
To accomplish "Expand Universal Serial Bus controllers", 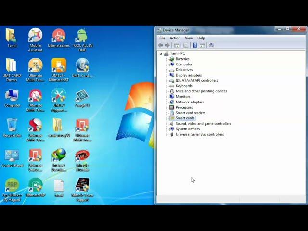I will click(167, 135).
